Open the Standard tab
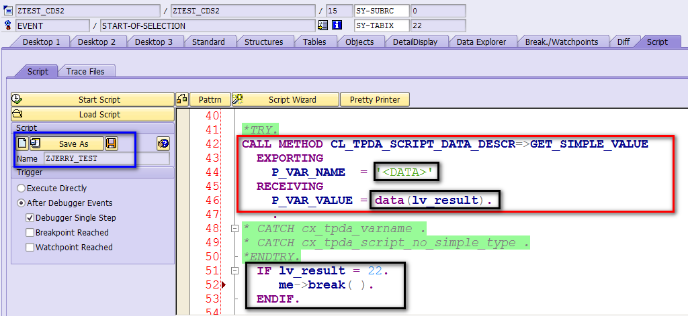Screen dimensions: 688x316 point(208,42)
